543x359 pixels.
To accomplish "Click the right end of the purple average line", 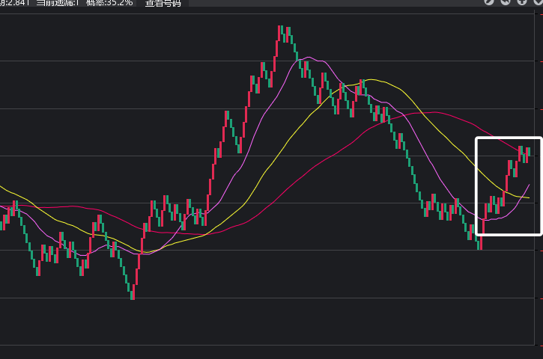I will [x=530, y=184].
